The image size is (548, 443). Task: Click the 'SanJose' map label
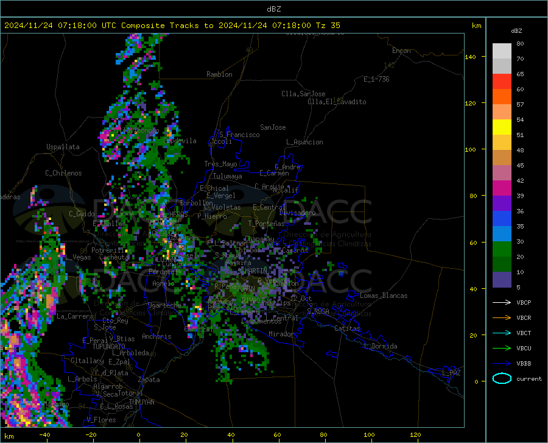click(273, 127)
